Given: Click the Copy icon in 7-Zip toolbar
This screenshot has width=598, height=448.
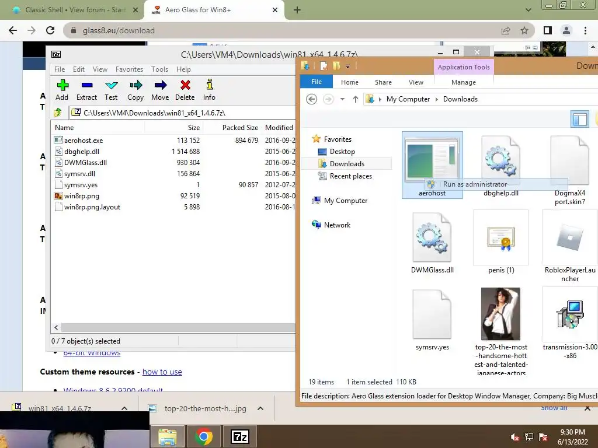Looking at the screenshot, I should pos(135,90).
